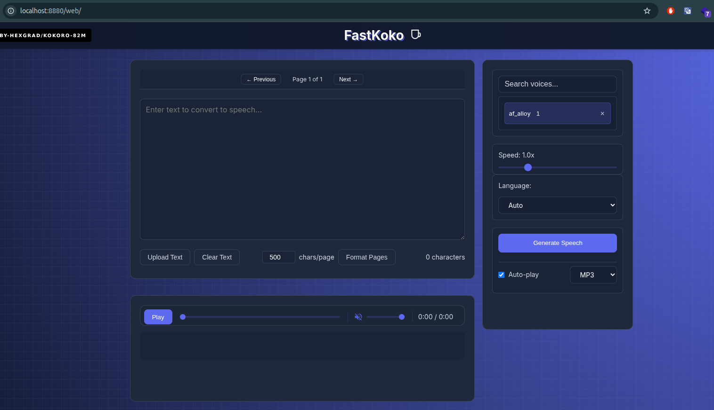This screenshot has width=714, height=410.
Task: Click the Search voices input field
Action: (x=557, y=84)
